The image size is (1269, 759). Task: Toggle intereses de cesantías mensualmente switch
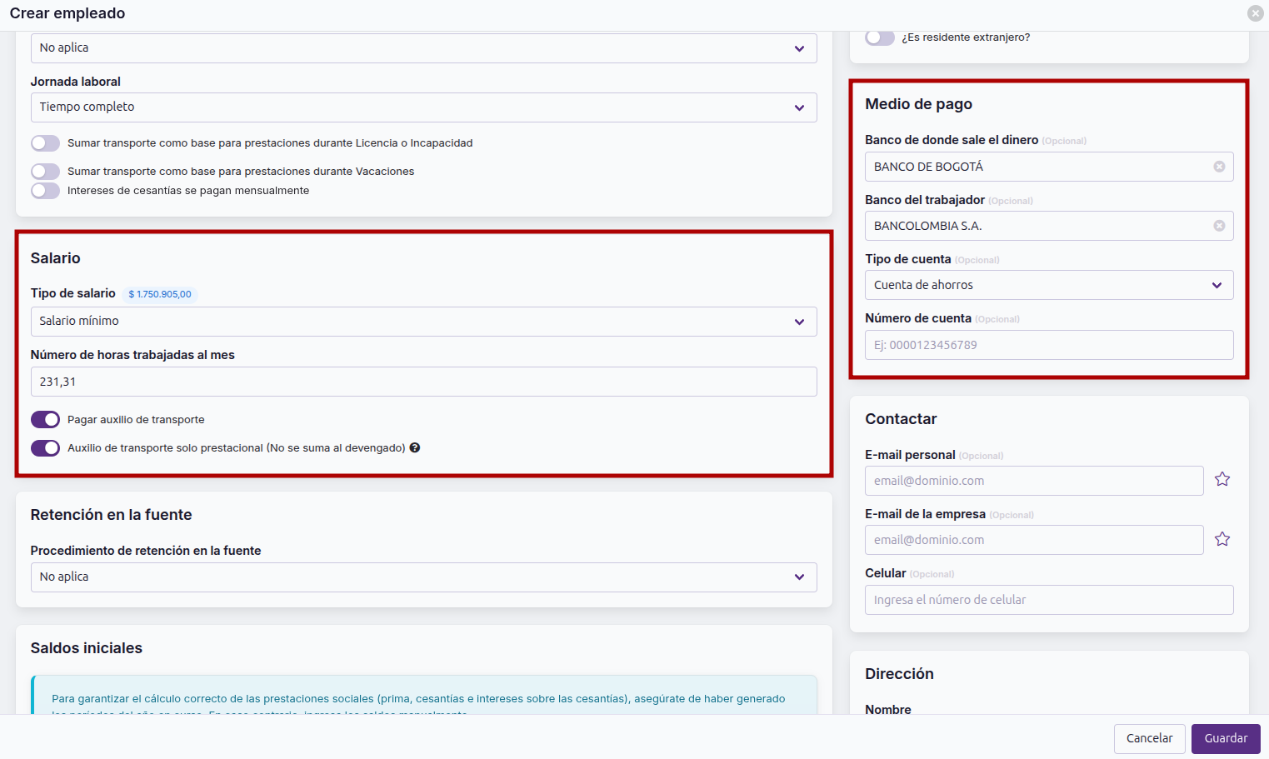[x=45, y=191]
